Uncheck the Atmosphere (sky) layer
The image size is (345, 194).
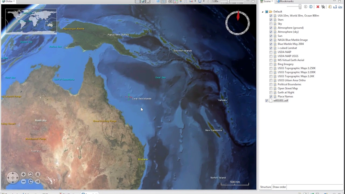pos(271,32)
